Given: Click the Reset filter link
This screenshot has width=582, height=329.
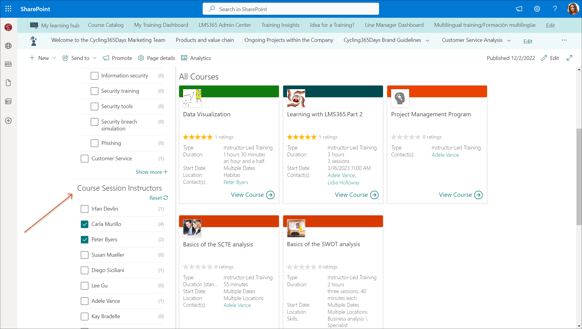Looking at the screenshot, I should [159, 198].
